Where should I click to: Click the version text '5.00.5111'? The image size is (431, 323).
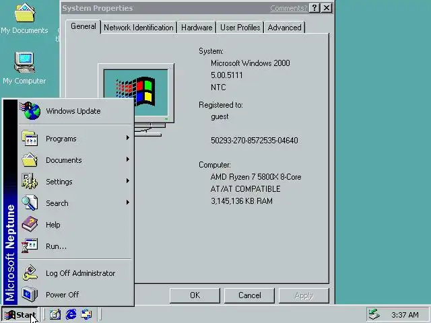tap(227, 75)
